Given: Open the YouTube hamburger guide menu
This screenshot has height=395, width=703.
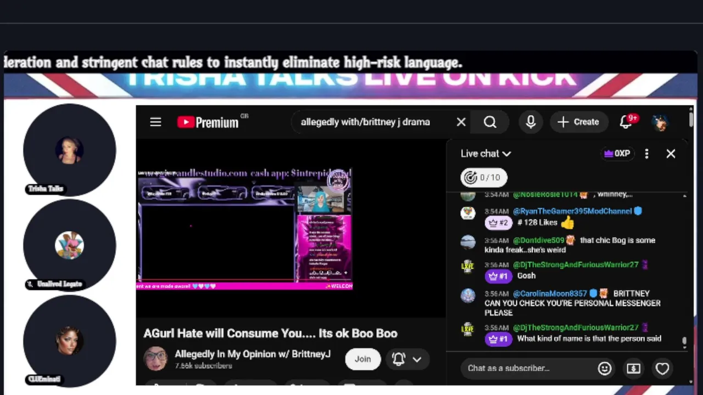Looking at the screenshot, I should 155,122.
